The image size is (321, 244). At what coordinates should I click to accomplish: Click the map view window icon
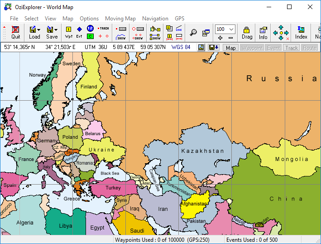click(206, 33)
